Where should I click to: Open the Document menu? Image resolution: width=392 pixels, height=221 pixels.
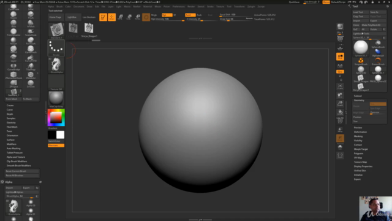point(78,7)
